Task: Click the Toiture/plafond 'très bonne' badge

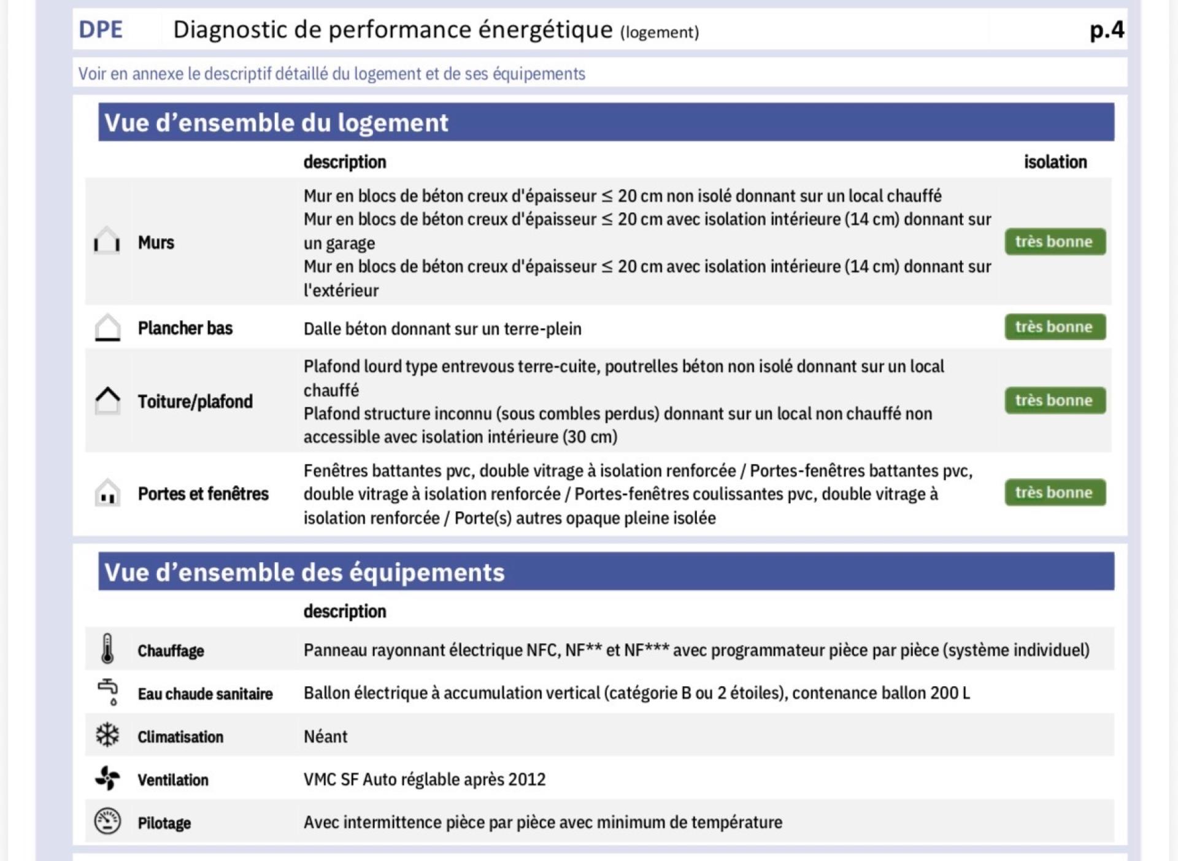Action: coord(1055,401)
